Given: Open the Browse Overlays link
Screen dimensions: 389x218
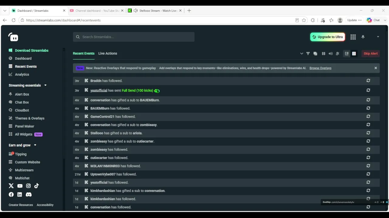Looking at the screenshot, I should click(x=320, y=68).
